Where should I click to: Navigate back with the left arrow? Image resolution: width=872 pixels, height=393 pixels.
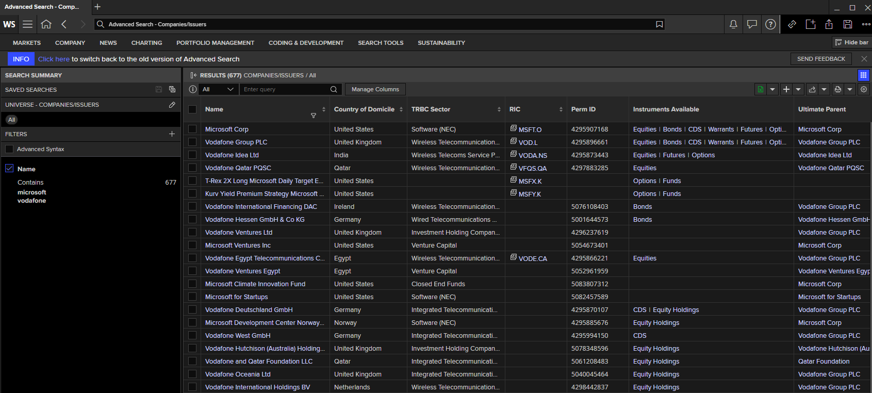pos(64,24)
